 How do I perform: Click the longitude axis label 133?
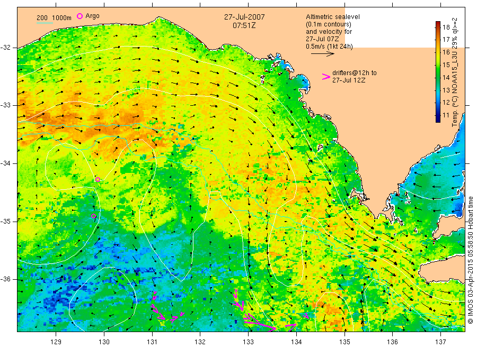248,342
